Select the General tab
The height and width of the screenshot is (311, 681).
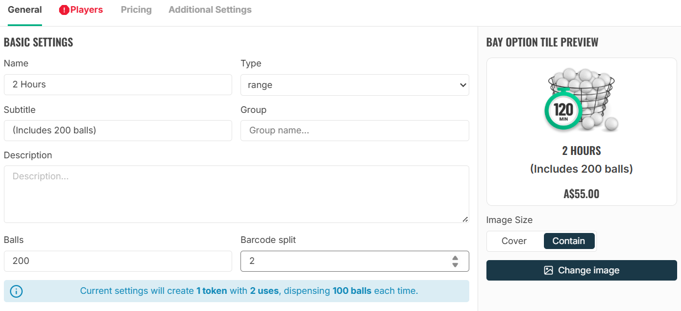click(x=25, y=10)
